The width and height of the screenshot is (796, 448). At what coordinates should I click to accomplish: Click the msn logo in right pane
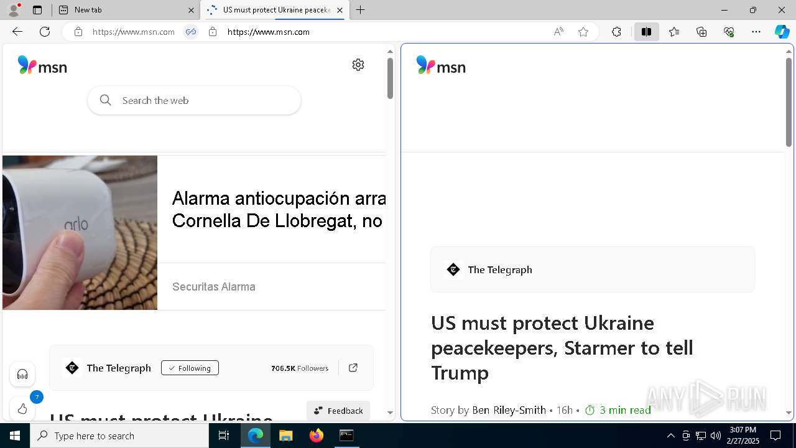pyautogui.click(x=441, y=65)
